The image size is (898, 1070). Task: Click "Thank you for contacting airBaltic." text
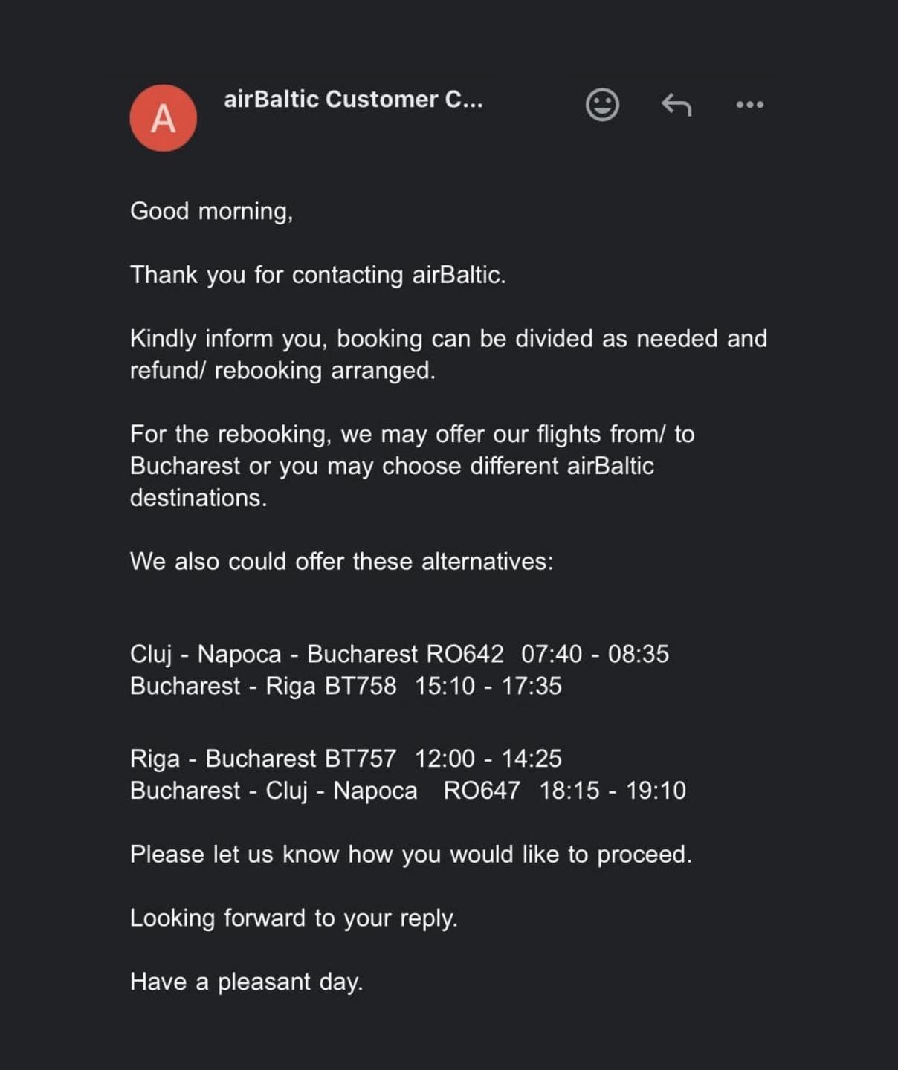coord(317,275)
